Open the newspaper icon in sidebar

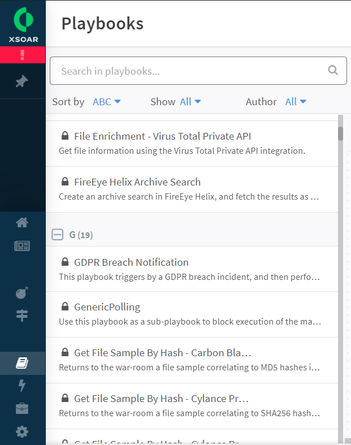click(x=22, y=246)
